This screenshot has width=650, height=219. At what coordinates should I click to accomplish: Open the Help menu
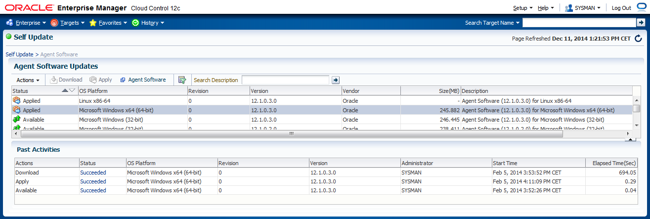click(546, 8)
